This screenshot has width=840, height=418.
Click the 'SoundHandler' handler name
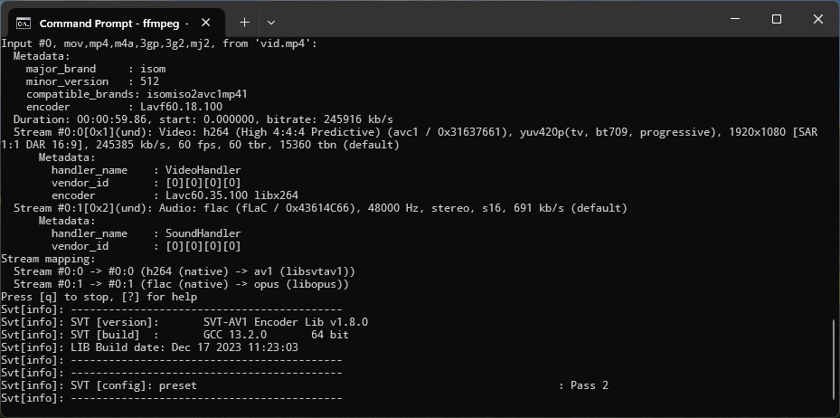tap(203, 233)
